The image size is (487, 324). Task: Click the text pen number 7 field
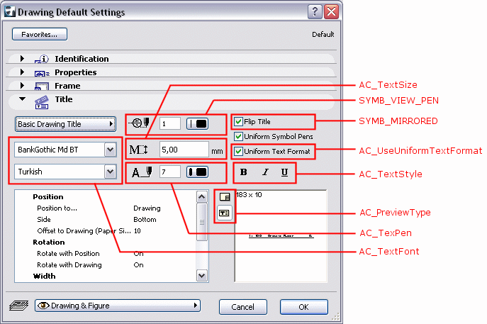170,172
